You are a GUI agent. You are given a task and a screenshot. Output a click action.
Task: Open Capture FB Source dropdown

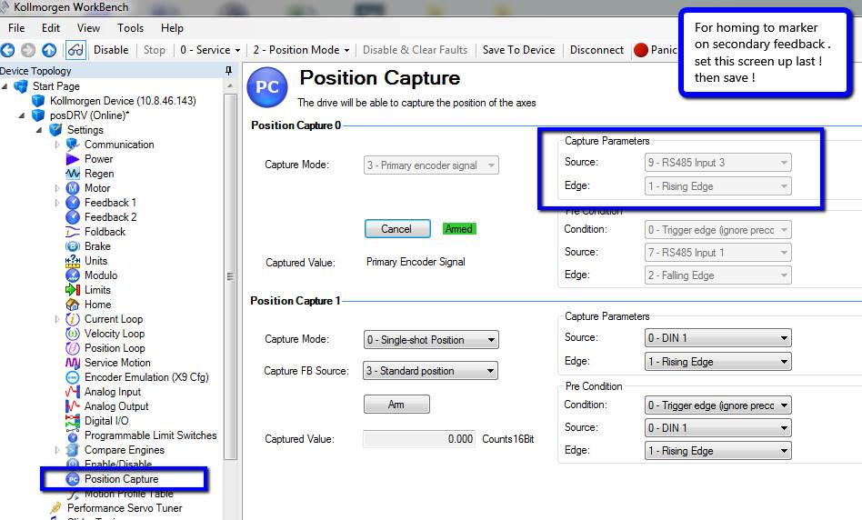pos(430,371)
